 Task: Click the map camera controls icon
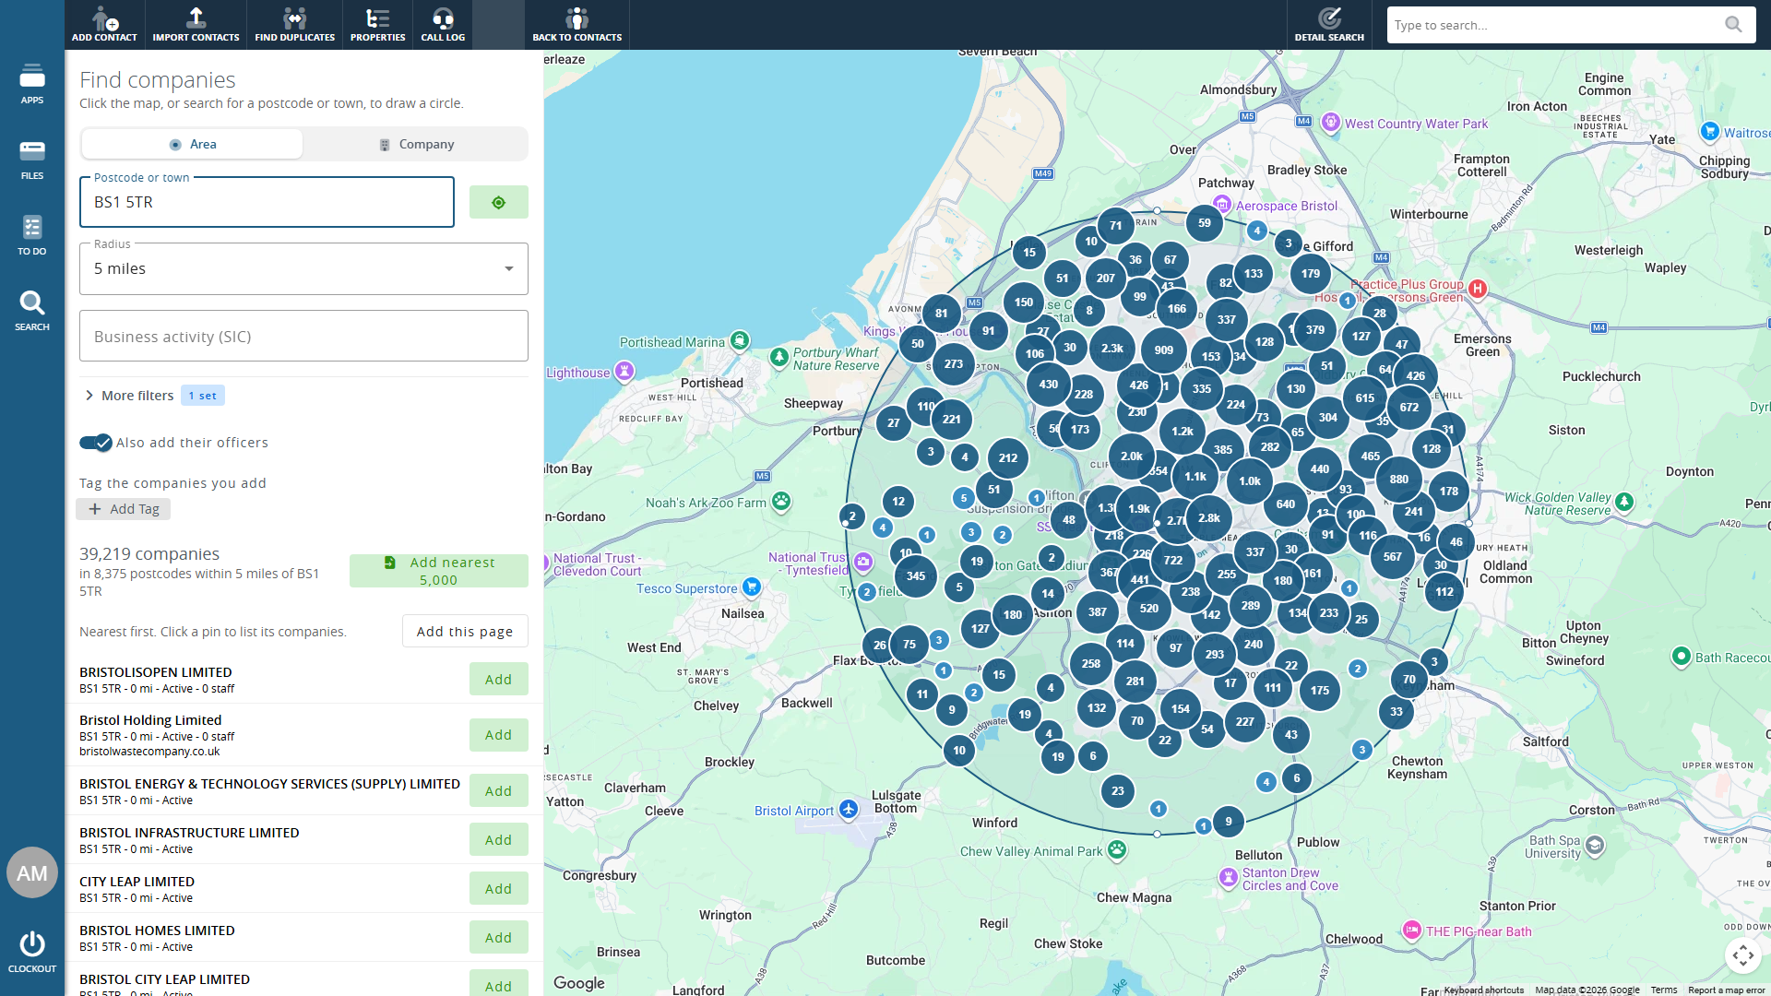point(1742,955)
